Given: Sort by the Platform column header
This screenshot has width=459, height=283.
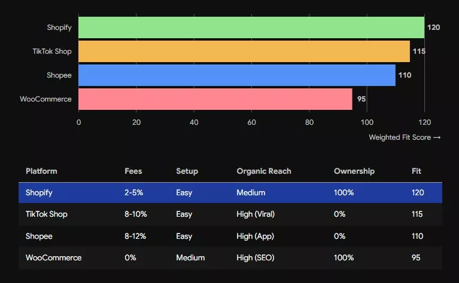Looking at the screenshot, I should (41, 171).
